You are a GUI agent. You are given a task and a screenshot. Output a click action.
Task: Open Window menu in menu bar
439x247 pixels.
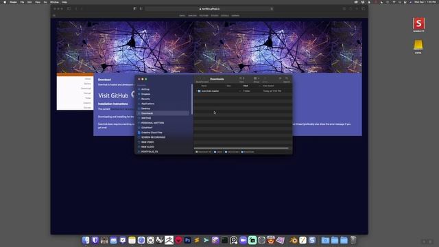(54, 2)
